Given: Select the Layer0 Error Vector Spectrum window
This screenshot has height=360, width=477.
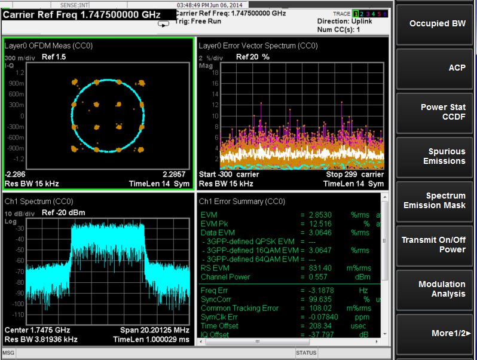Looking at the screenshot, I should (292, 113).
